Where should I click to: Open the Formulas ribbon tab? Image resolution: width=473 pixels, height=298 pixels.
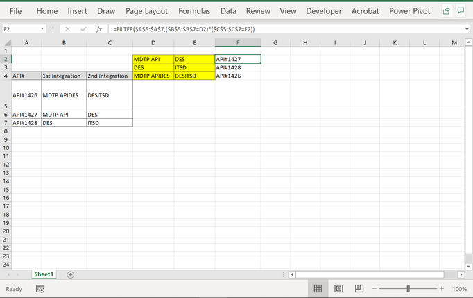[x=194, y=11]
